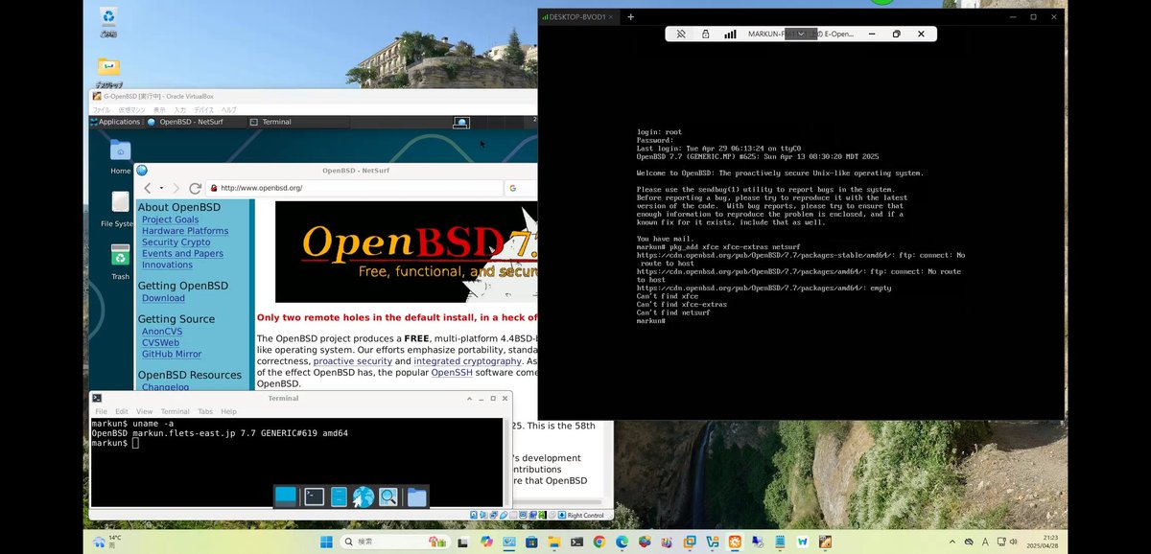Open dropdown chevron on remote connection bar

[801, 34]
